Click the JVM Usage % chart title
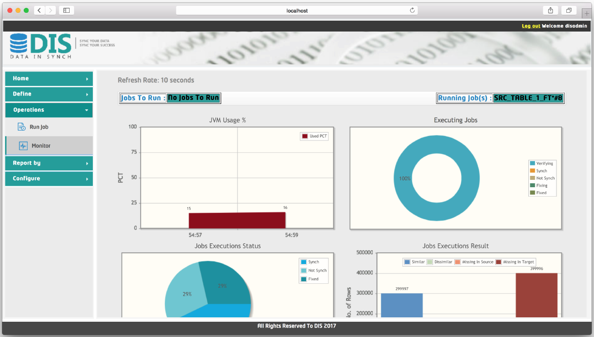The image size is (594, 337). [228, 120]
